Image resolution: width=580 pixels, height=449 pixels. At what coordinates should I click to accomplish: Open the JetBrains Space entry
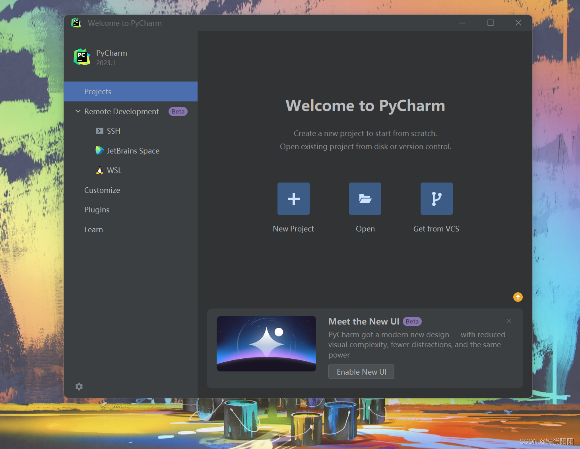[131, 151]
